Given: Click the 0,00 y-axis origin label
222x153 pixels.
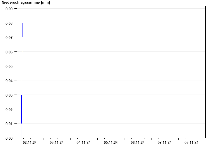Looking at the screenshot, I should coord(9,138).
